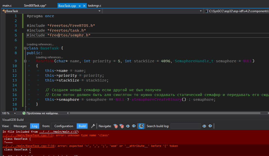This screenshot has width=269, height=156.
Task: Collapse the class BaseTask code block
Action: click(x=25, y=48)
